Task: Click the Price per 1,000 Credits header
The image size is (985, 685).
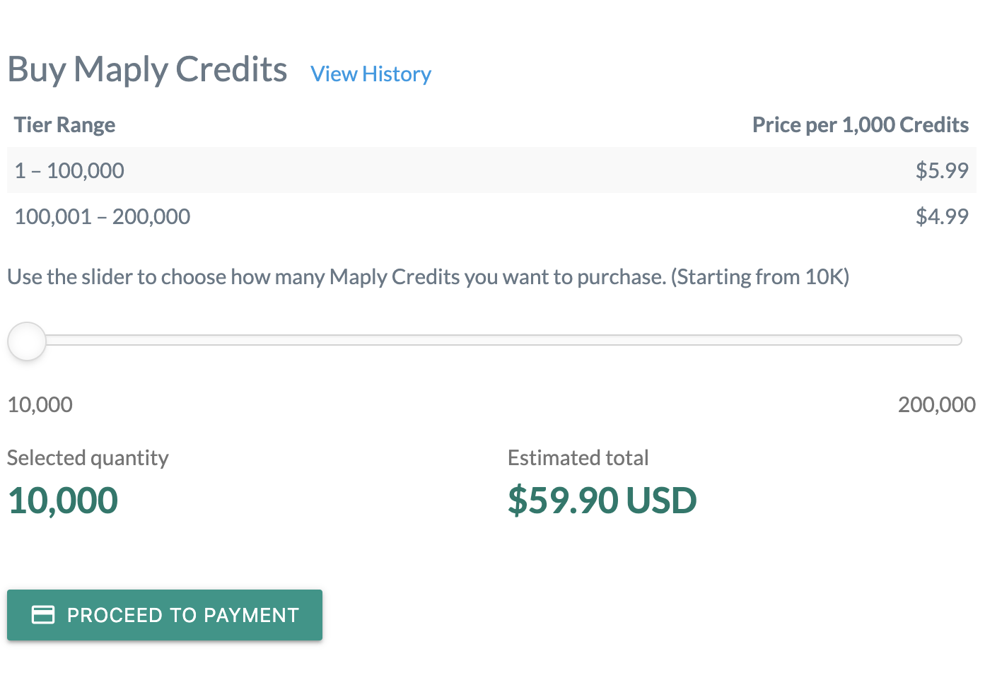Action: pyautogui.click(x=860, y=125)
